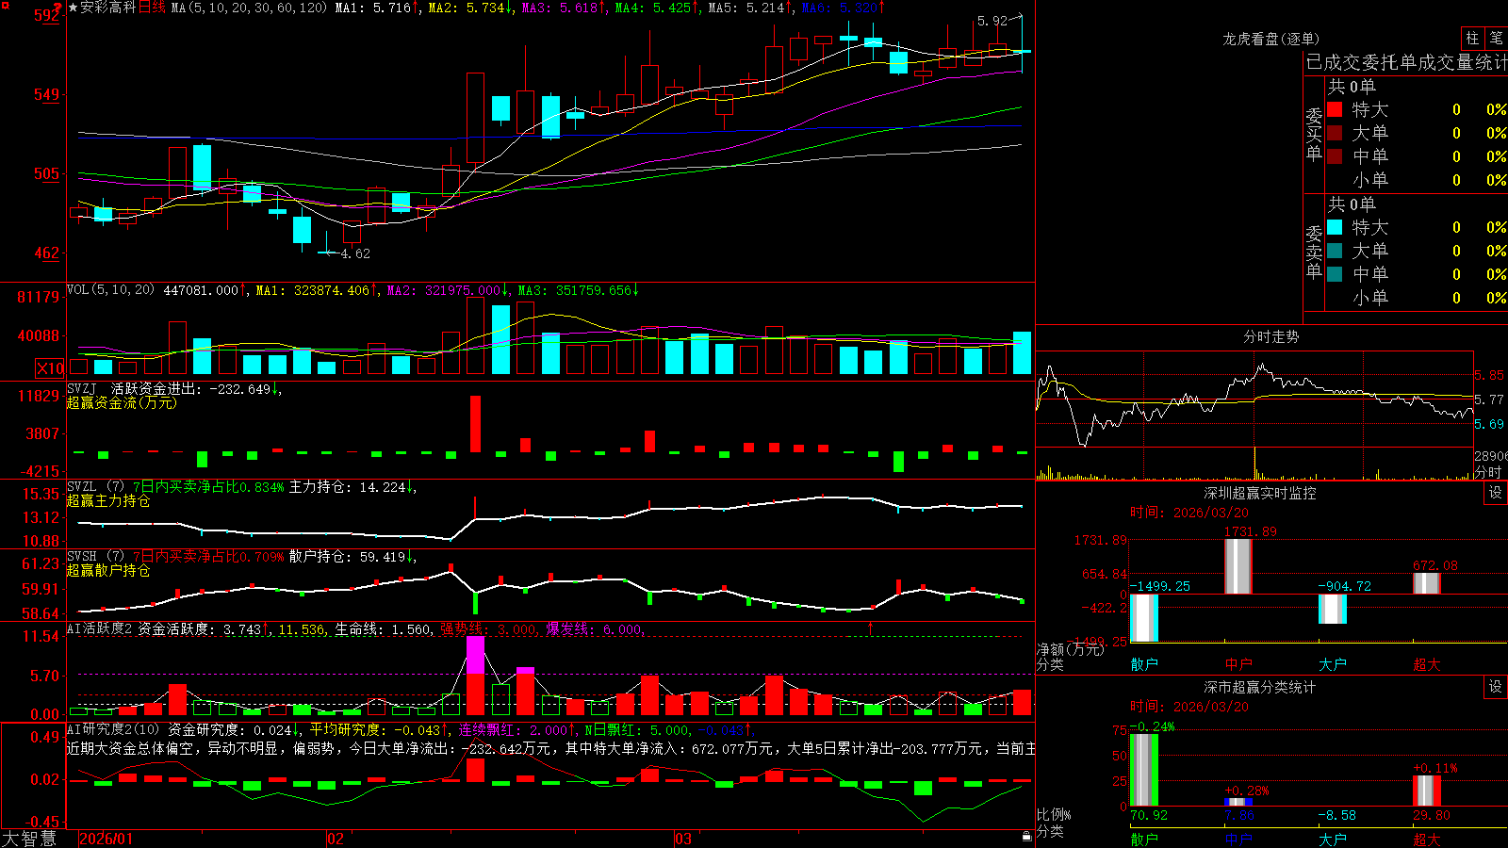The height and width of the screenshot is (848, 1508).
Task: Click the AI研究度2(10) indicator name
Action: pyautogui.click(x=114, y=729)
